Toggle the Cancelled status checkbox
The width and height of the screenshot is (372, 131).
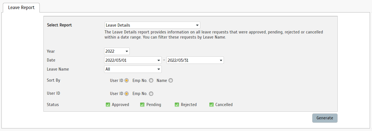211,105
